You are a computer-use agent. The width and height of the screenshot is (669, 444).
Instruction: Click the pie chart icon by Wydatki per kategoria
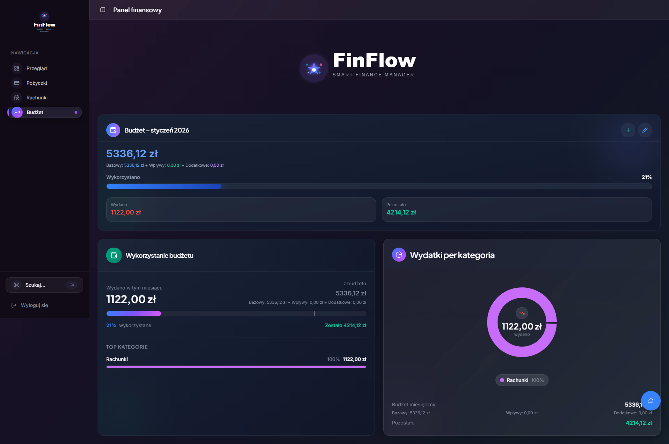click(x=399, y=255)
